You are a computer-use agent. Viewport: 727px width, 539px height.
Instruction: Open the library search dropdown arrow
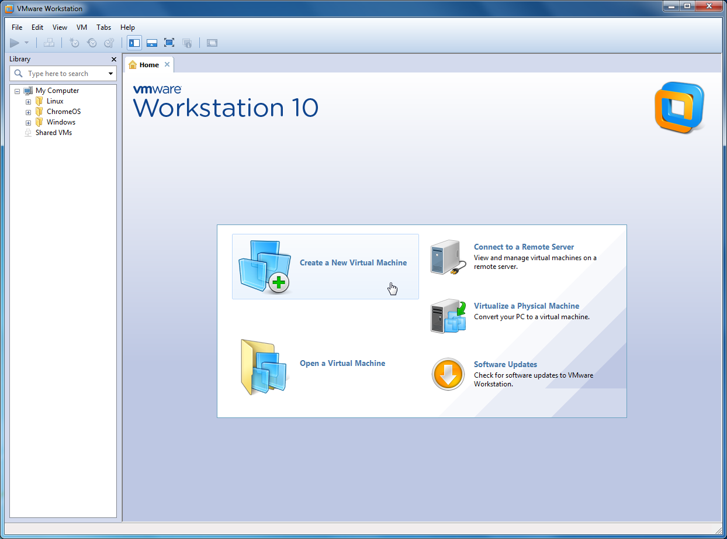click(110, 74)
